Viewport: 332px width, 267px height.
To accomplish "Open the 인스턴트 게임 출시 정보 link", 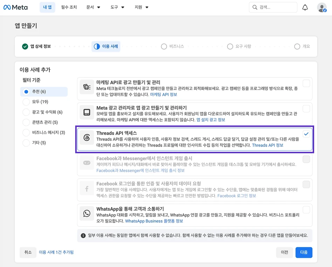I will [x=140, y=170].
